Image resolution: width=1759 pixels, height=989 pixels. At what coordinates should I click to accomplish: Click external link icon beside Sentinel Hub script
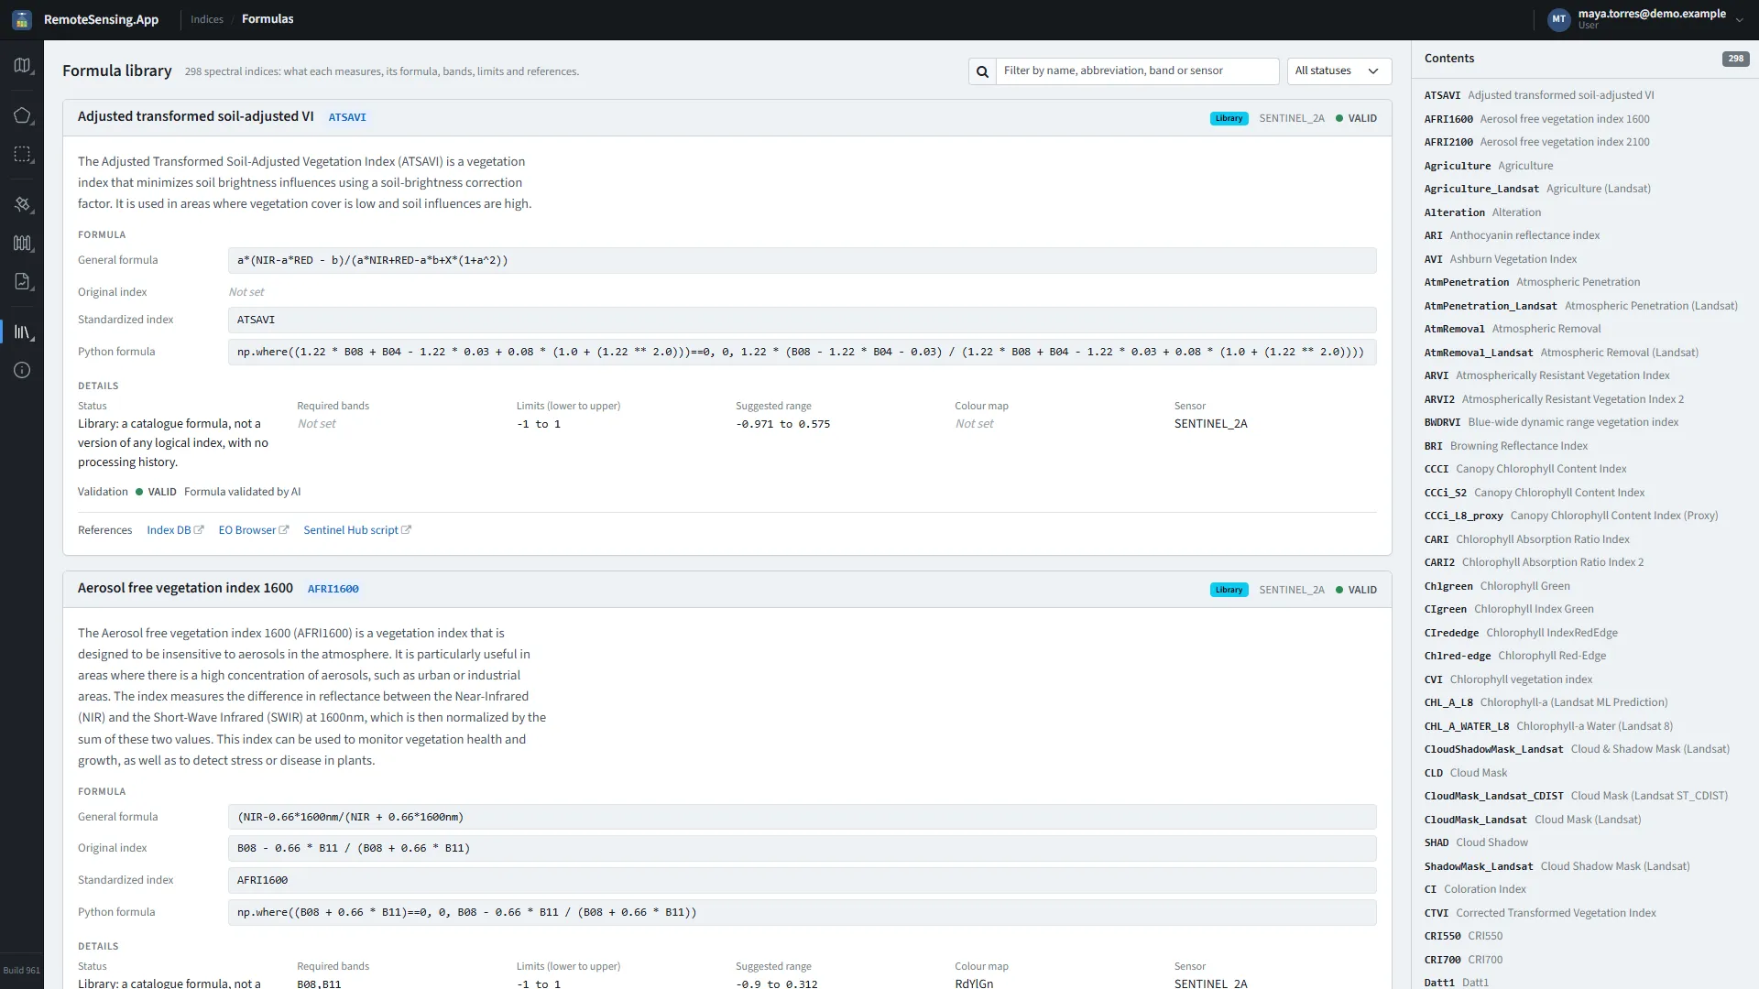(407, 530)
